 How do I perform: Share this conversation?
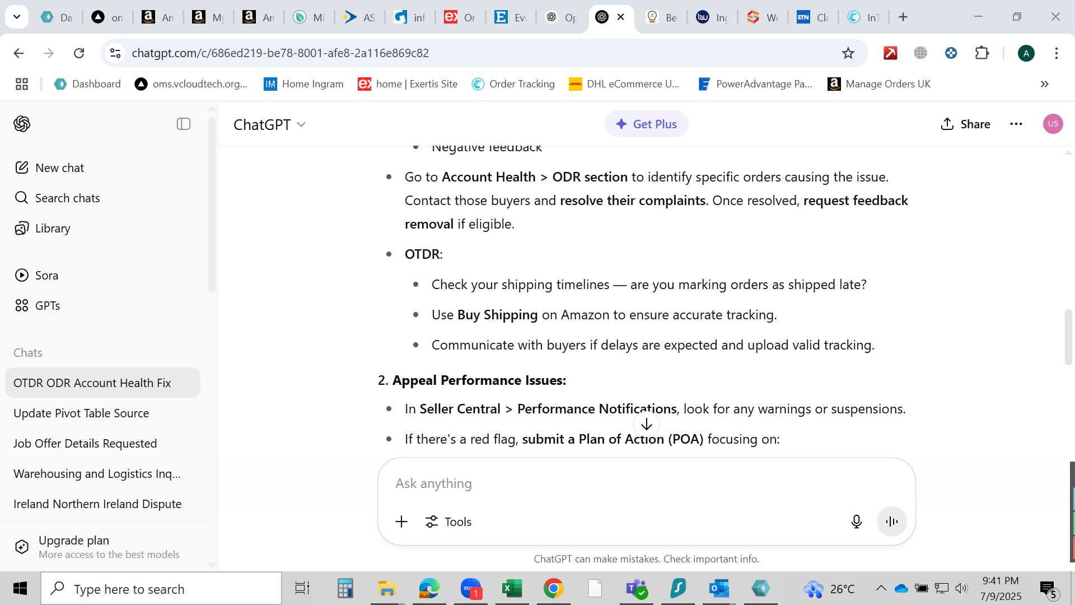click(965, 124)
